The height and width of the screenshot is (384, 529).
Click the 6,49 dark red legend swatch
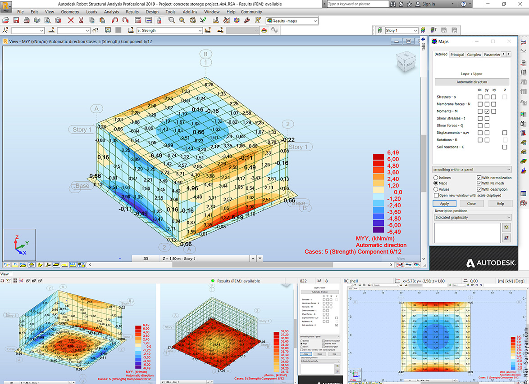pyautogui.click(x=379, y=156)
